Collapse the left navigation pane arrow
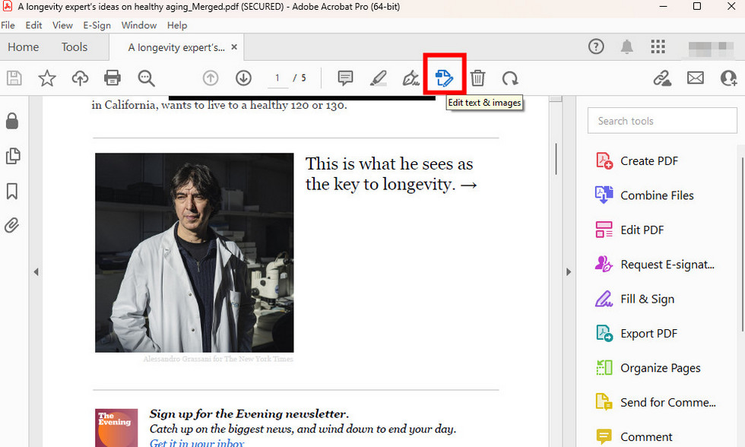Image resolution: width=745 pixels, height=447 pixels. pyautogui.click(x=36, y=271)
